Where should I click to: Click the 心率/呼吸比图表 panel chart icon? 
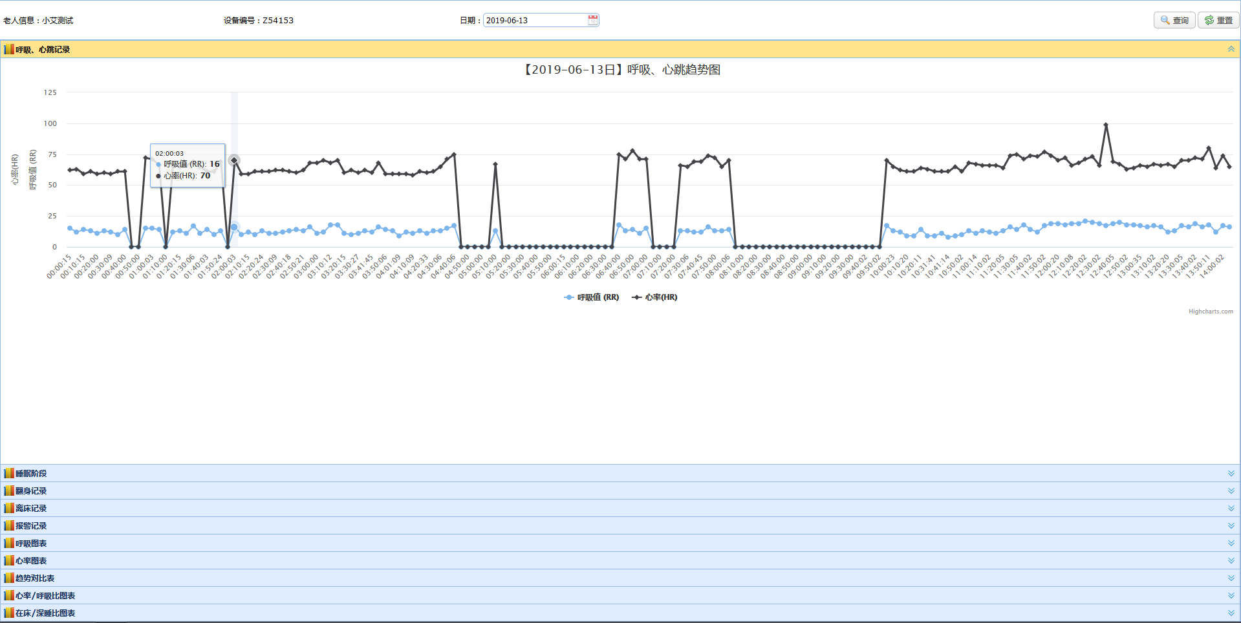tap(9, 596)
